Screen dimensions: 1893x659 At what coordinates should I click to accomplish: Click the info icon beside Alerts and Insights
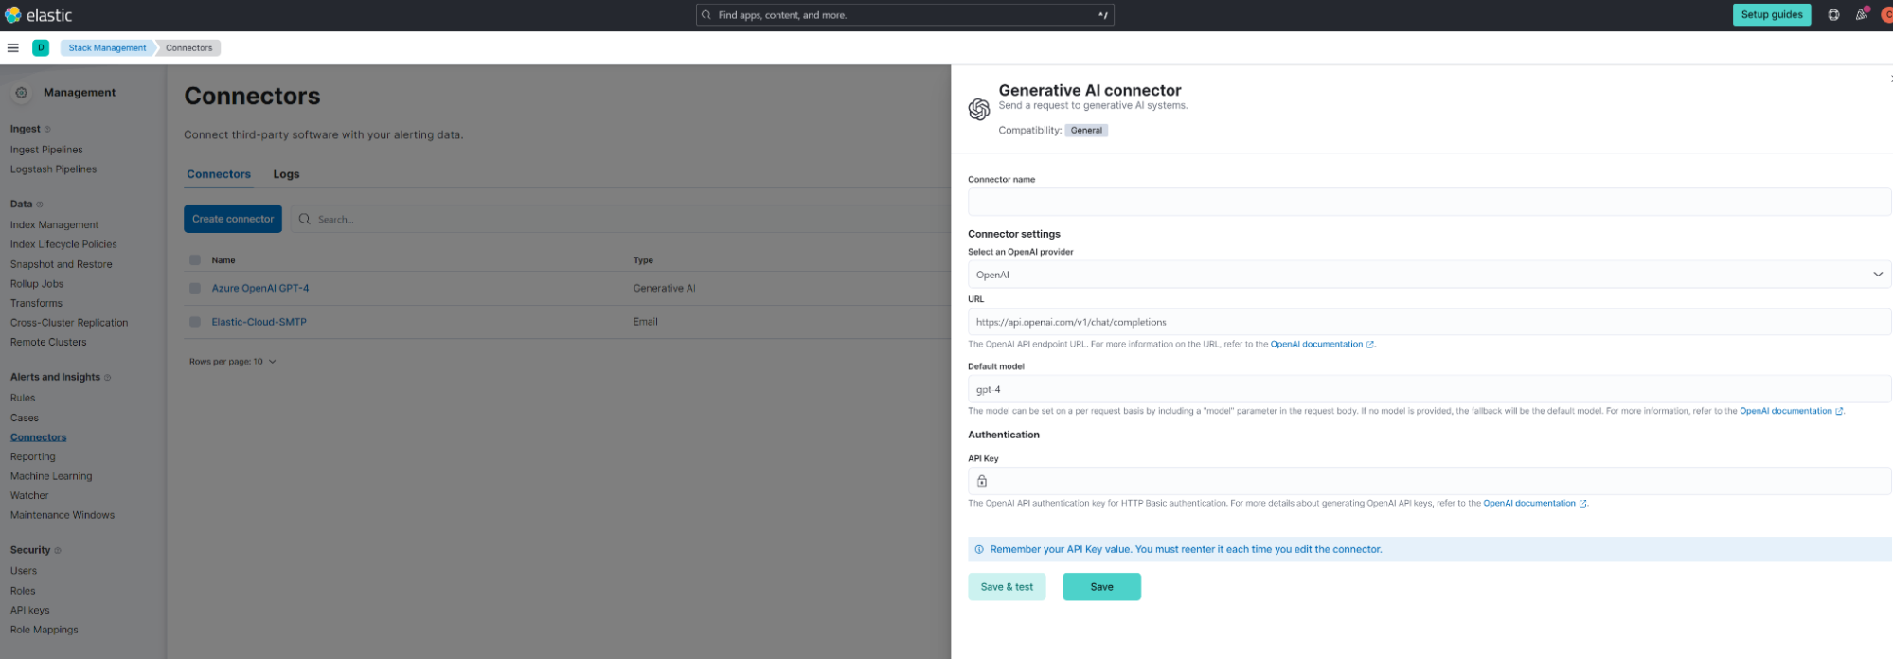(107, 377)
